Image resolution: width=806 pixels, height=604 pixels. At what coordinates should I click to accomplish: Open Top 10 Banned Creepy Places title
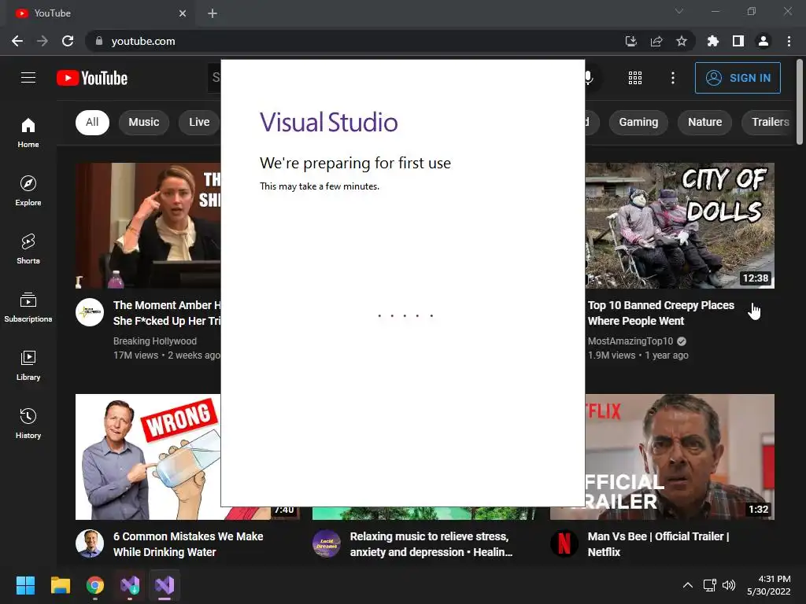[661, 313]
